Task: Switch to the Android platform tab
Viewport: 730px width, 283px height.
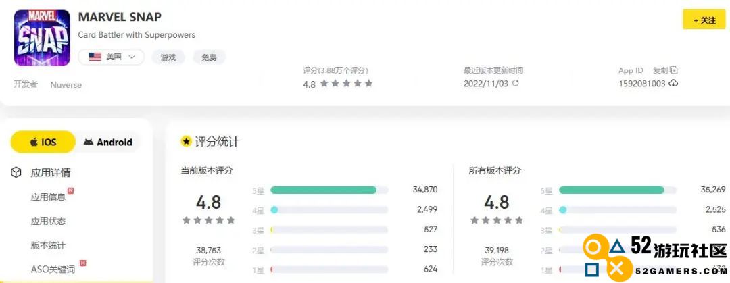Action: pyautogui.click(x=108, y=142)
